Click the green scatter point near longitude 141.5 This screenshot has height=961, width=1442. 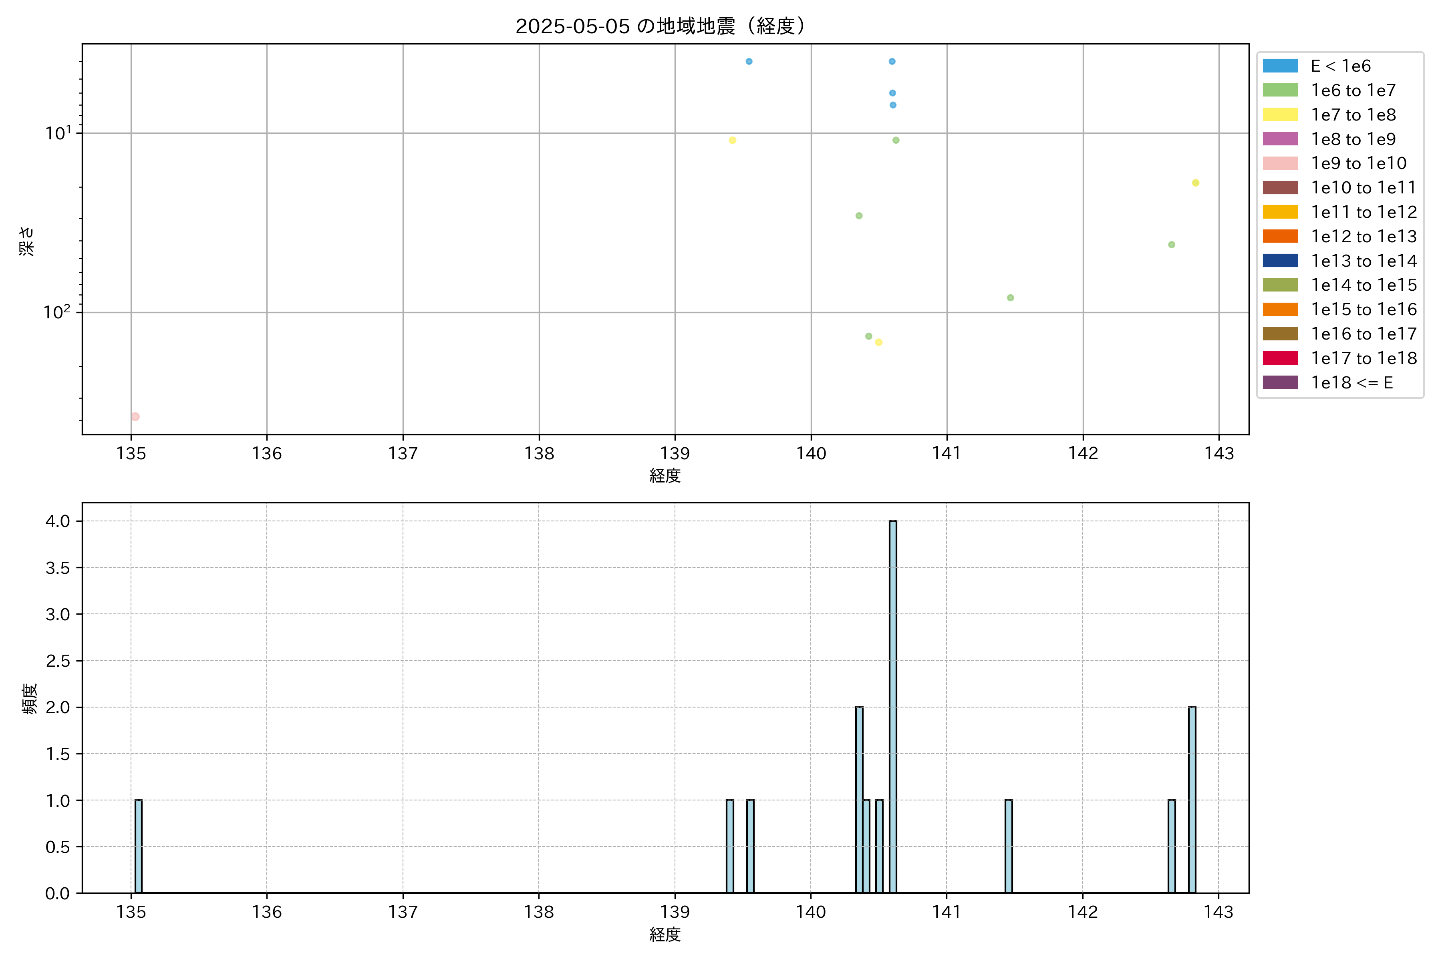(x=1010, y=298)
